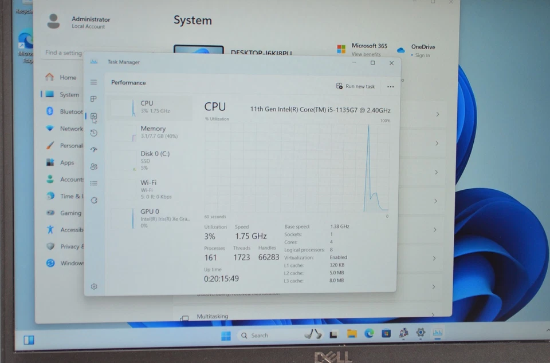Viewport: 550px width, 363px height.
Task: Open Task Manager settings gear icon
Action: [x=93, y=287]
